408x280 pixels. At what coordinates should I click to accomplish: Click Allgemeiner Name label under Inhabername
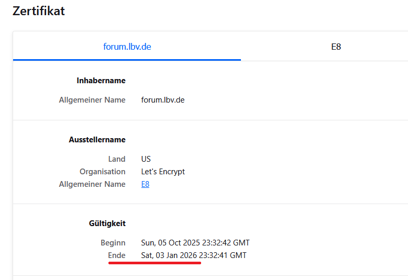(x=92, y=100)
